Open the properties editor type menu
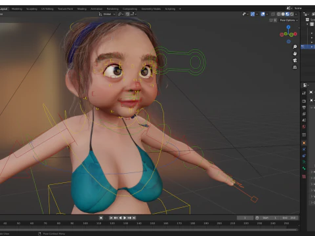315x236 pixels. pyautogui.click(x=306, y=85)
